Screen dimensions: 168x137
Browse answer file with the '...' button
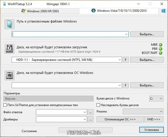pyautogui.click(x=90, y=112)
